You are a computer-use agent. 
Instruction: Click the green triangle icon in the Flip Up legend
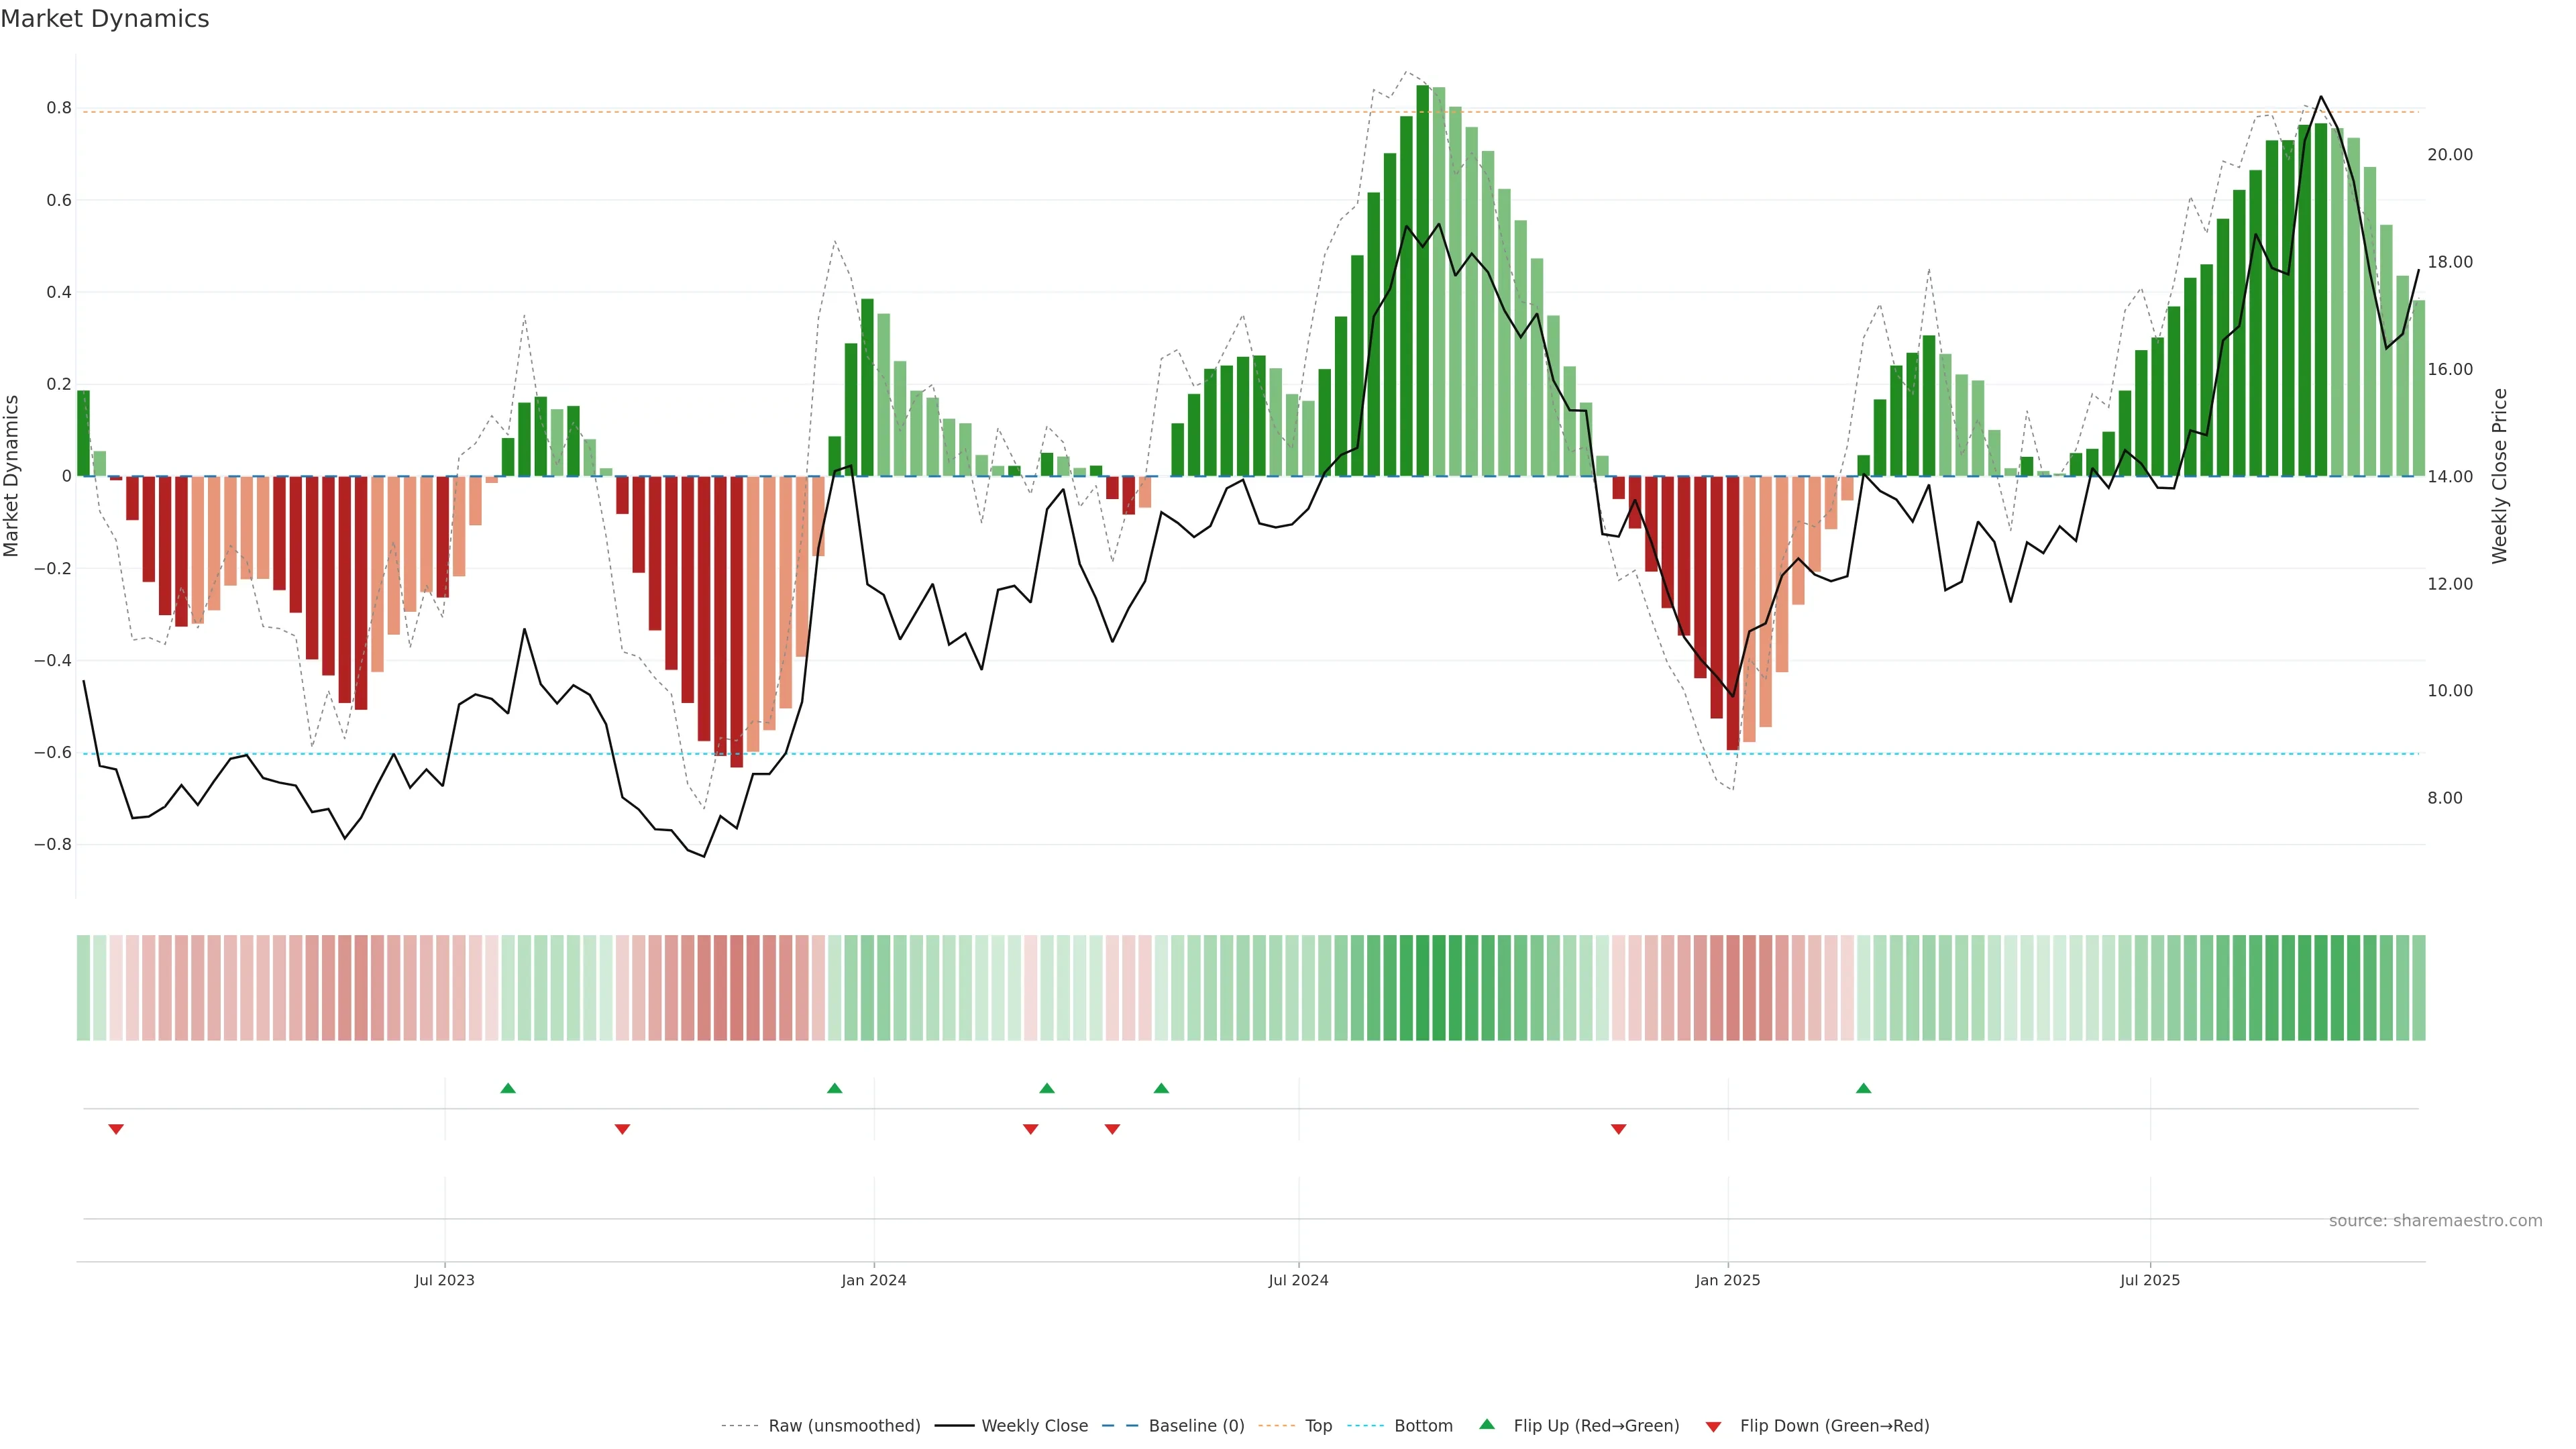coord(1487,1425)
